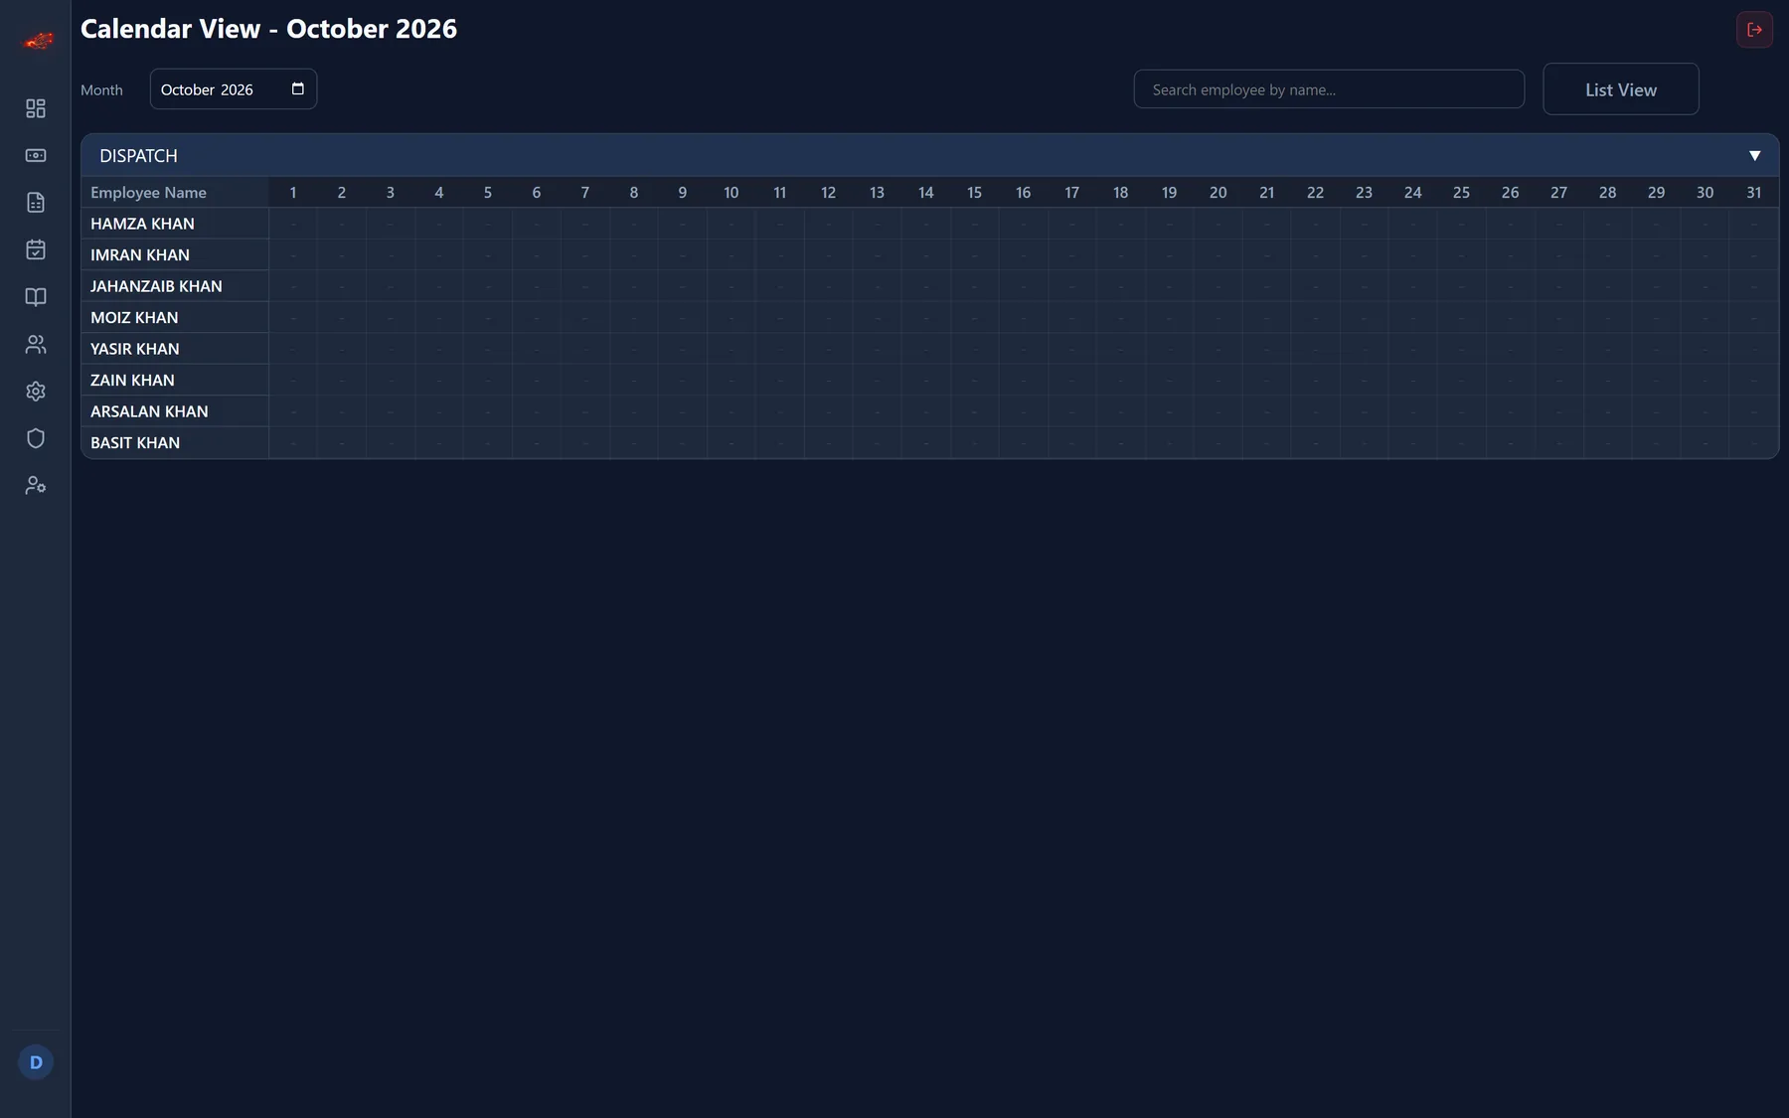Select the BASIT KHAN row name
1789x1118 pixels.
pos(135,443)
